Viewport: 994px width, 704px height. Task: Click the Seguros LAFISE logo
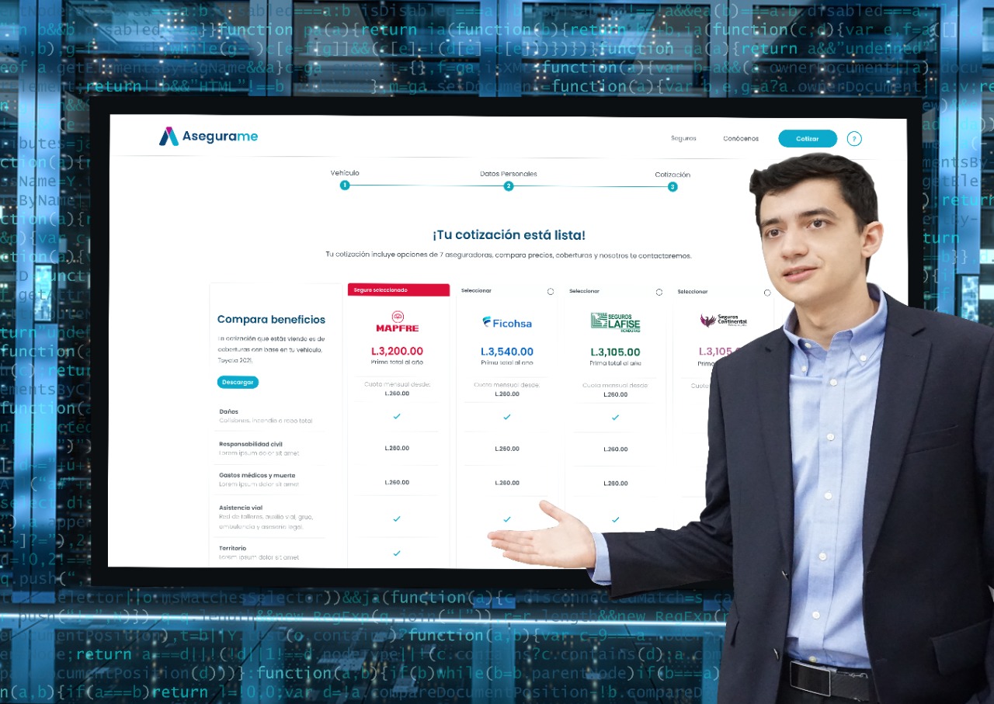(x=615, y=321)
